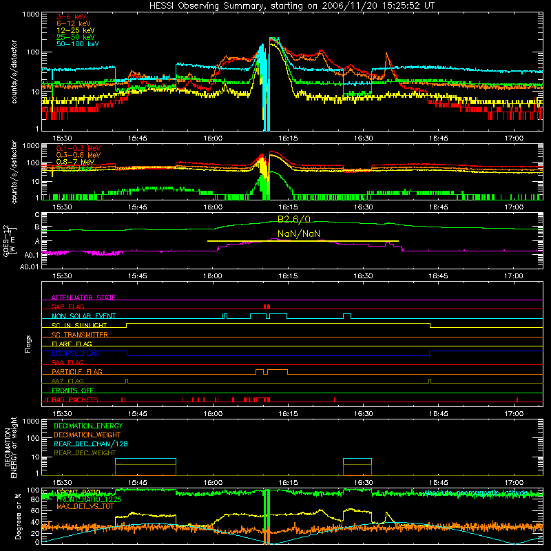Click the counts/s/detector label of top panel
Viewport: 551px width, 551px height.
(14, 72)
